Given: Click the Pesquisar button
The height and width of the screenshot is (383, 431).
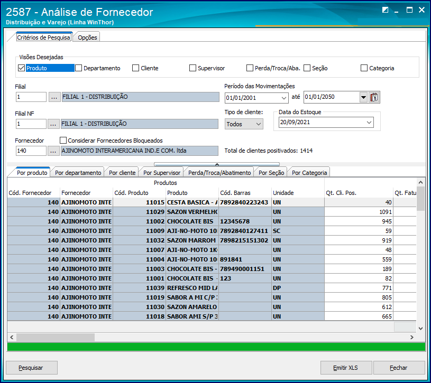Looking at the screenshot, I should (x=32, y=368).
